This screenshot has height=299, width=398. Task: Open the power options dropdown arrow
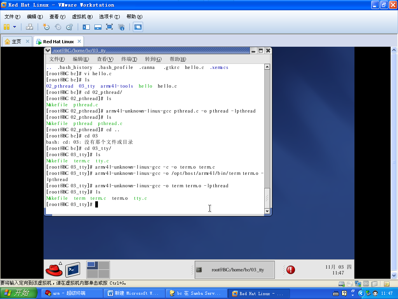(x=14, y=27)
